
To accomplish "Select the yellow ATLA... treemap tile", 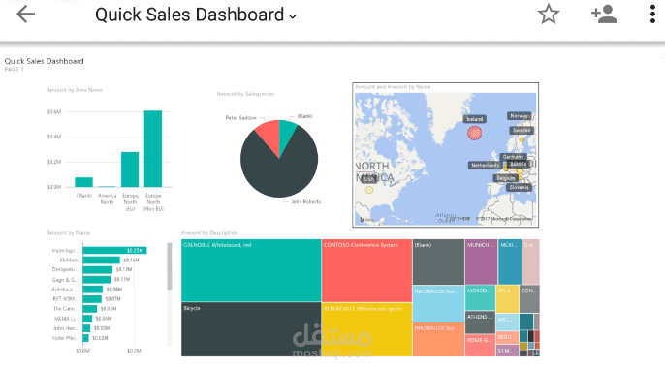I will point(507,299).
